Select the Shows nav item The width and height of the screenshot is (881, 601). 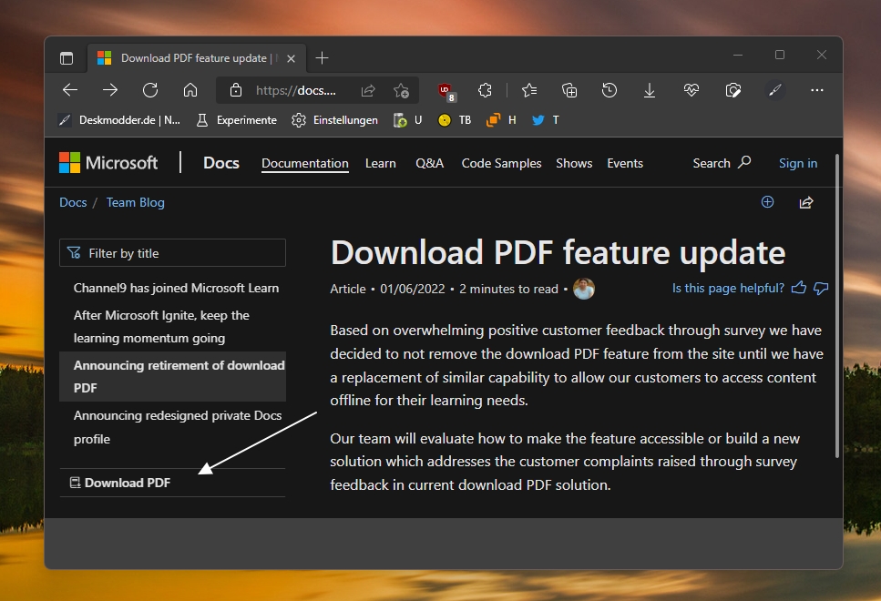(x=574, y=163)
